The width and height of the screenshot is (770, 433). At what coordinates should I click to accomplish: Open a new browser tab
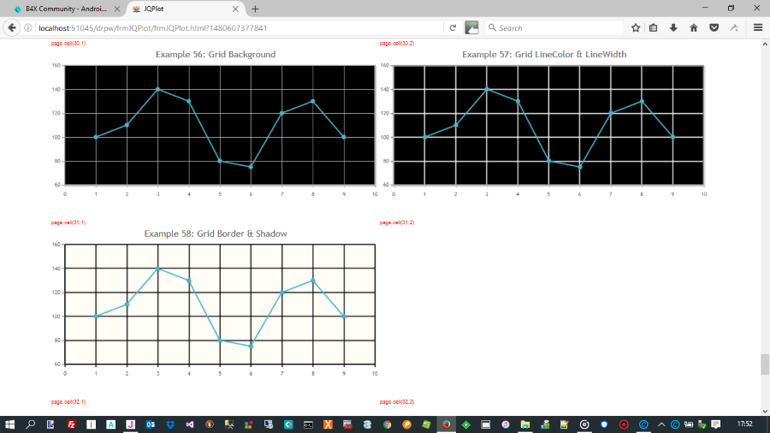pos(255,9)
